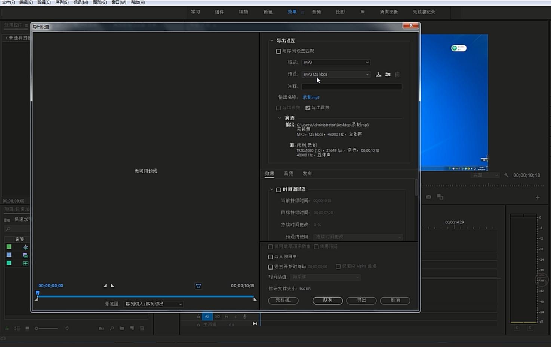Viewport: 551px width, 347px height.
Task: Disable the 导出音频 checkbox
Action: 308,108
